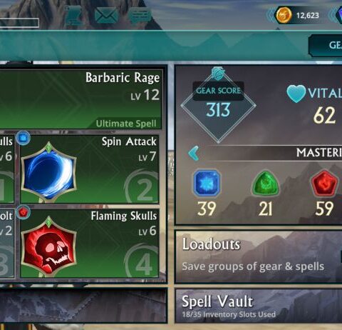Open the quest scroll icon

coord(73,16)
